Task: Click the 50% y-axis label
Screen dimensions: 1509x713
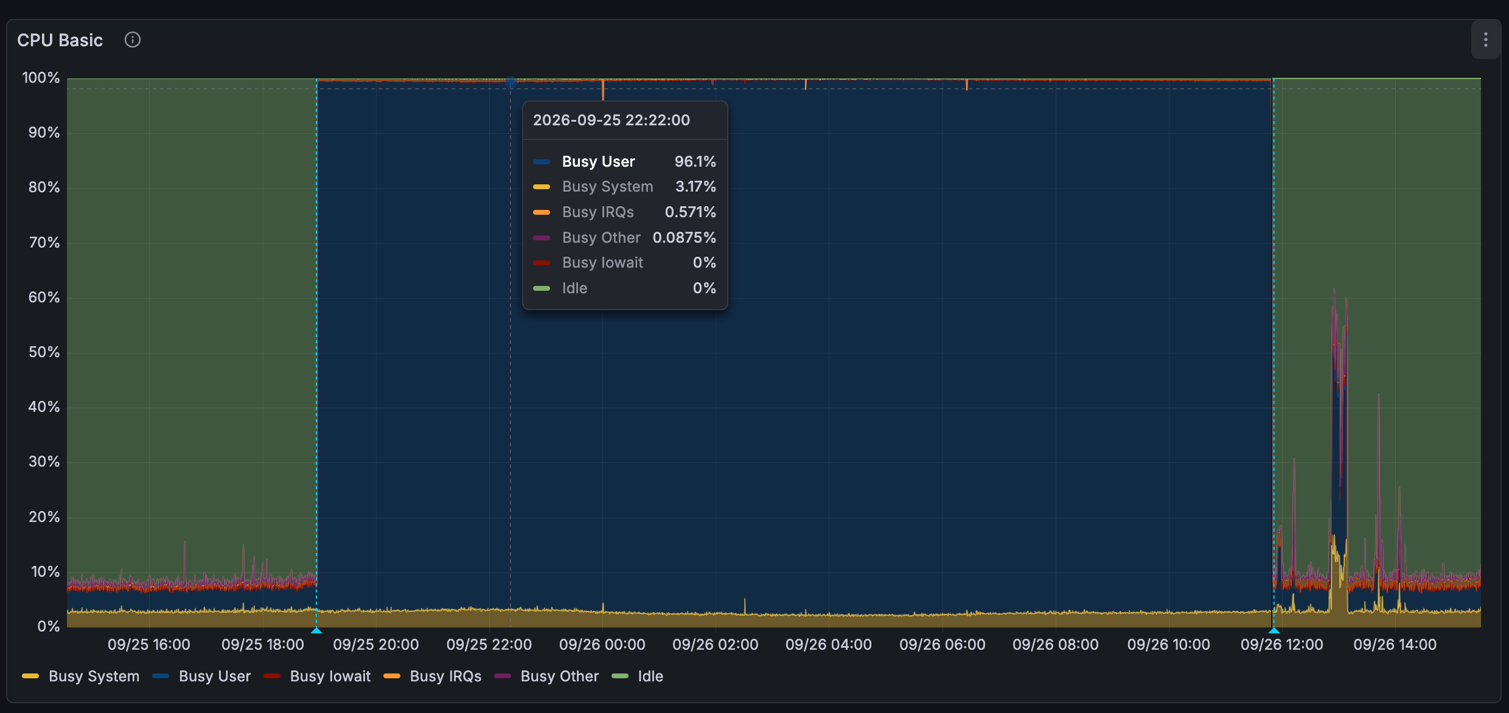Action: (44, 352)
